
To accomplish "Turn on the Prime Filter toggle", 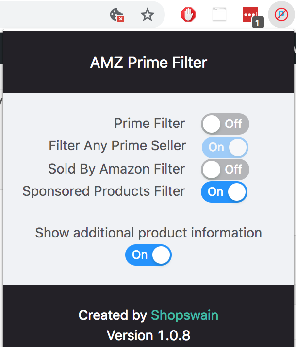I will (x=225, y=124).
